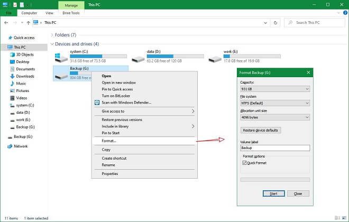The width and height of the screenshot is (349, 222).
Task: Open work (E:) in sidebar tree
Action: coord(20,119)
